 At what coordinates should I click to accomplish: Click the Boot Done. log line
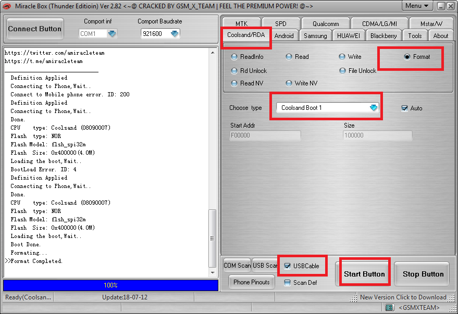pyautogui.click(x=26, y=244)
